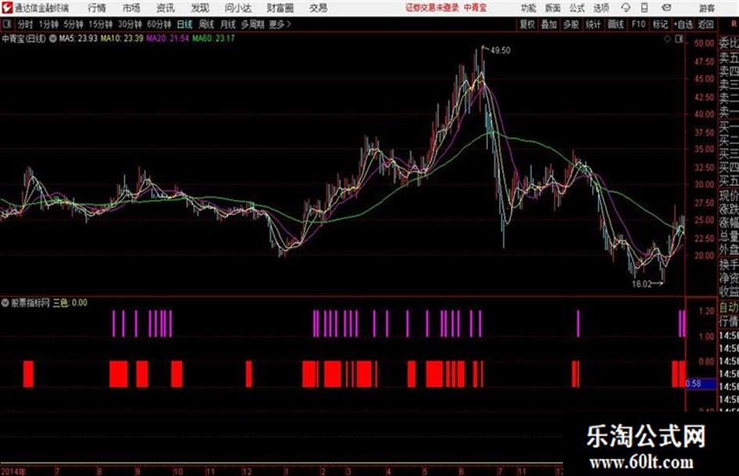Switch to the 5分钟 period tab
This screenshot has width=739, height=476.
(74, 24)
